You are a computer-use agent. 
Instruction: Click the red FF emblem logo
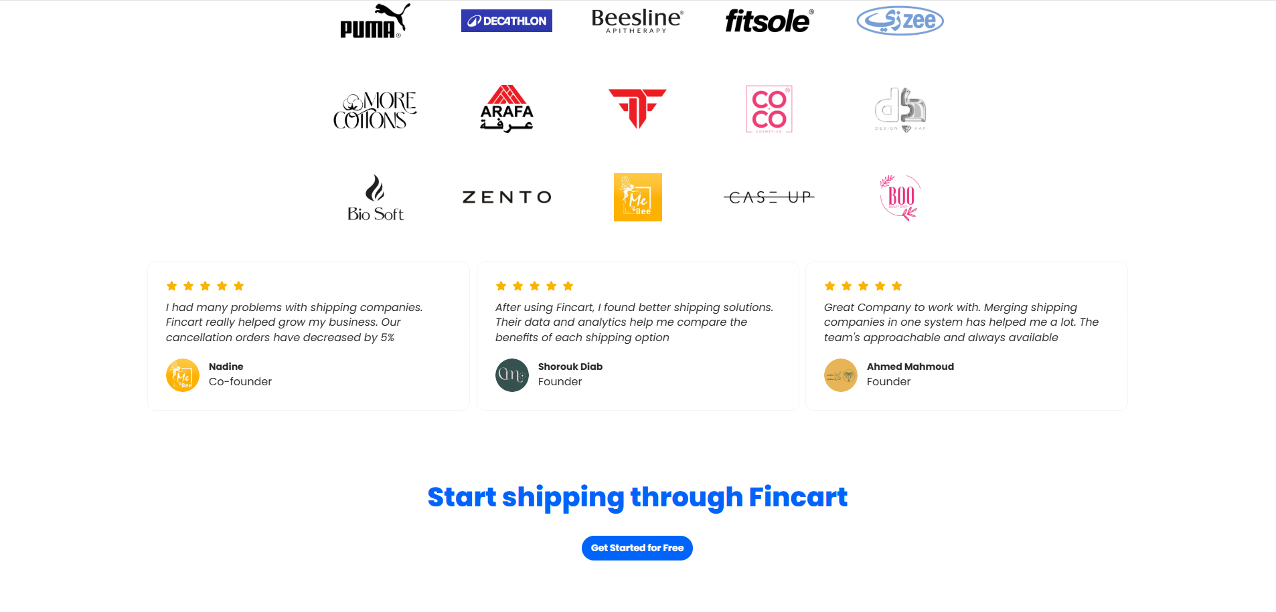[x=637, y=109]
